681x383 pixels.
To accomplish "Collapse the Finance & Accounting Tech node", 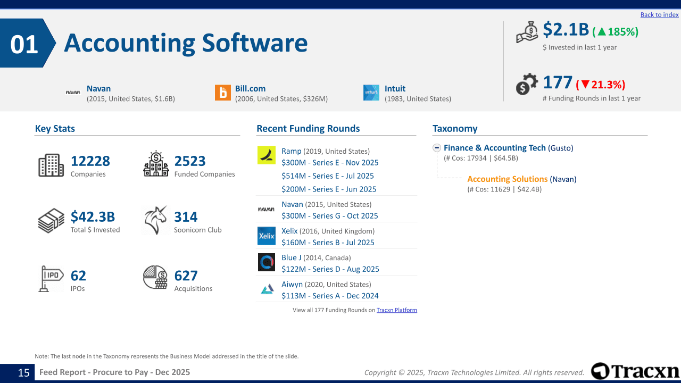I will (437, 148).
